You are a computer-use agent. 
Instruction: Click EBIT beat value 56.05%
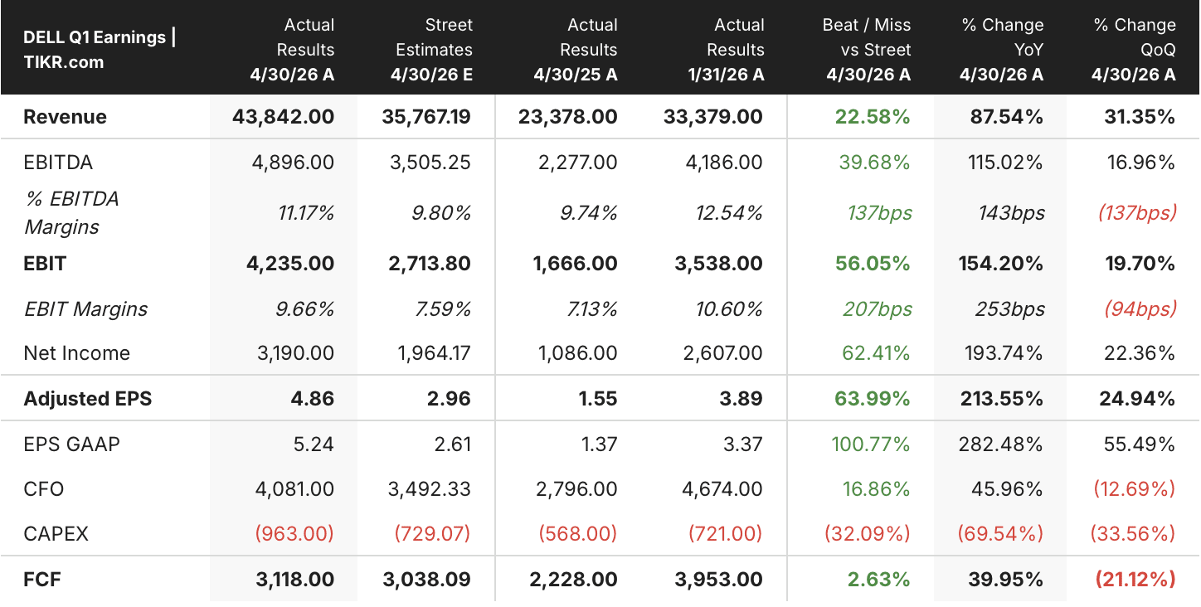873,264
